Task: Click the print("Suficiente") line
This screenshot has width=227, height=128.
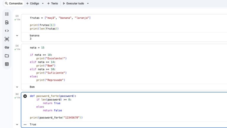Action: [x=51, y=73]
